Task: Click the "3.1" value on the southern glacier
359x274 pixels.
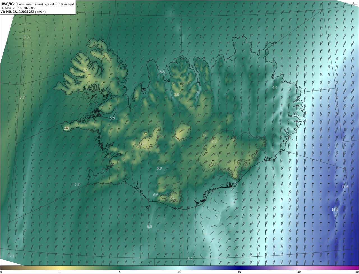Action: tap(172, 198)
